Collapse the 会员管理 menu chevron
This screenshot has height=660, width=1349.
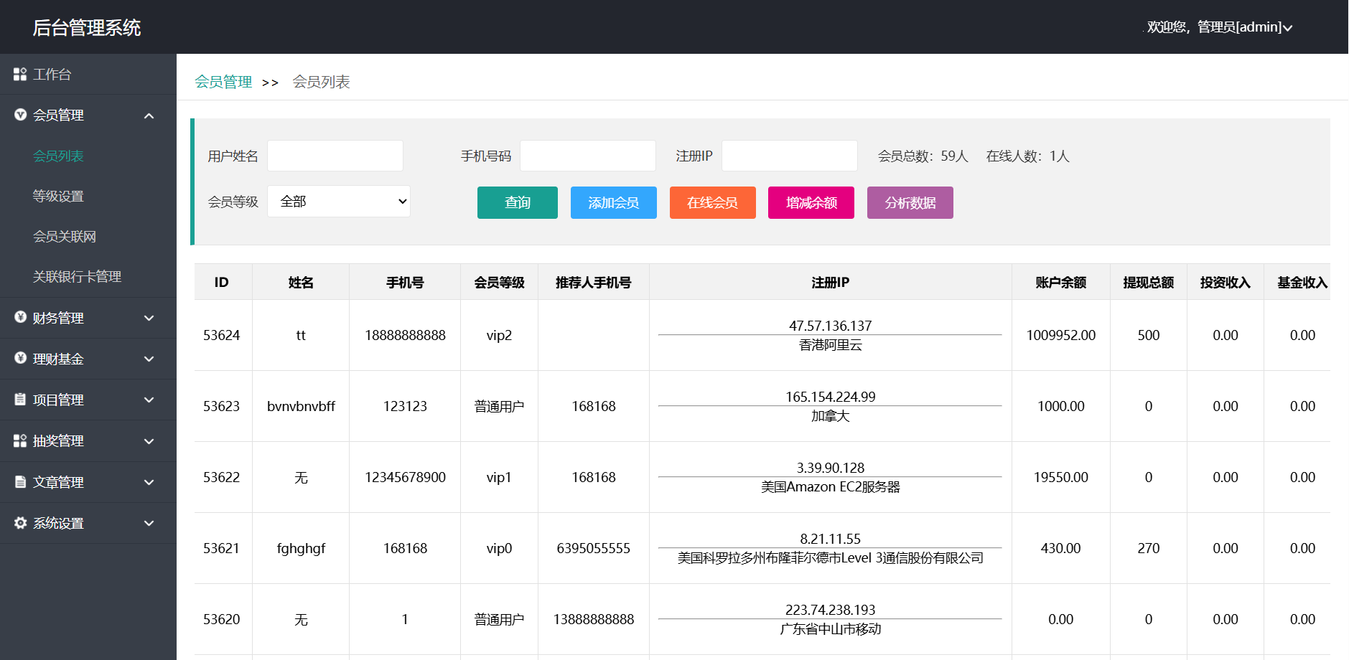pyautogui.click(x=149, y=115)
